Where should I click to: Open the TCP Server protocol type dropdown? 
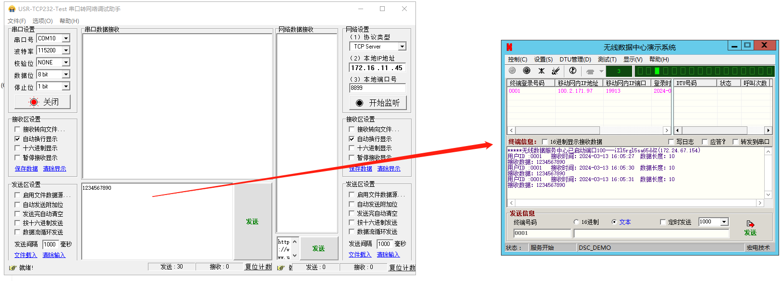coord(402,47)
